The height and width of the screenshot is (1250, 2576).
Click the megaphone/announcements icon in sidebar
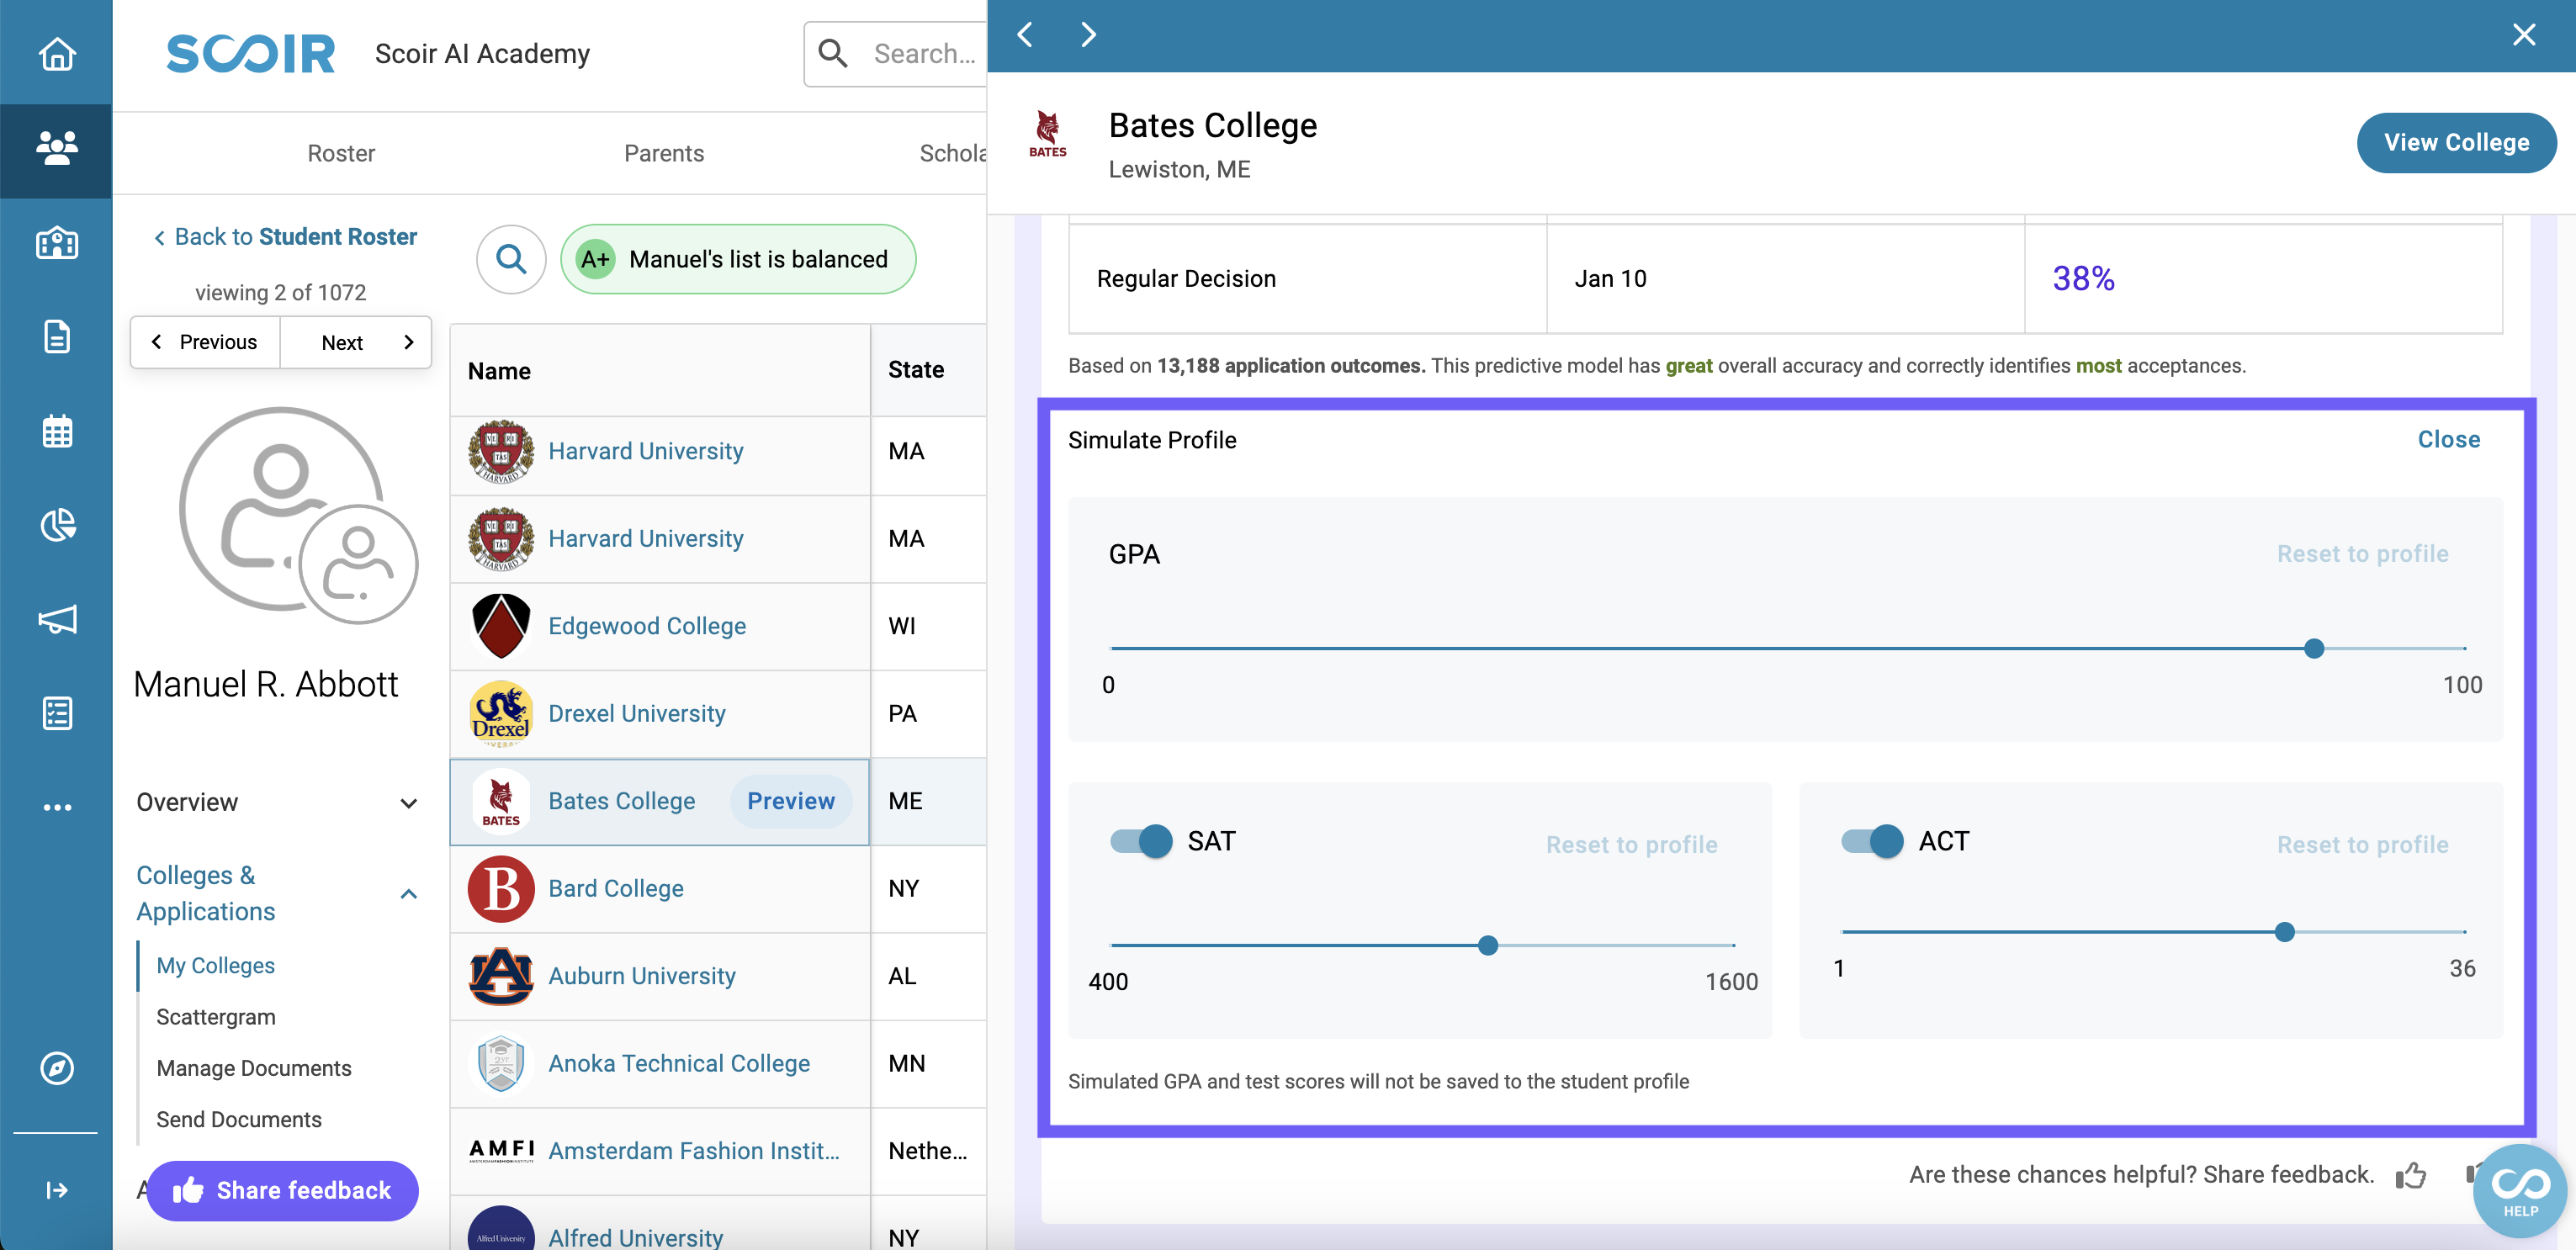[56, 621]
